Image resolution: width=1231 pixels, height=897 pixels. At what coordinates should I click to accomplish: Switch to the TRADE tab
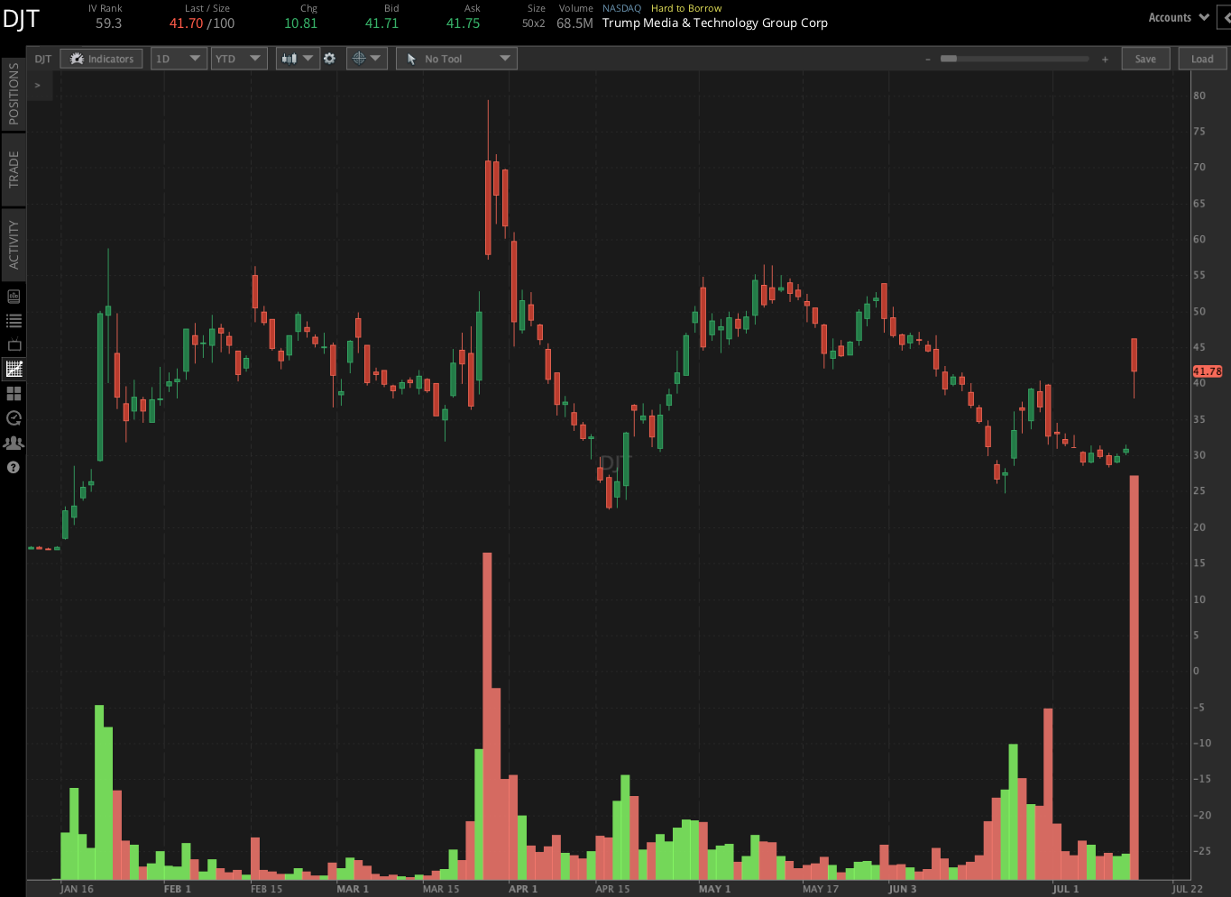[13, 169]
